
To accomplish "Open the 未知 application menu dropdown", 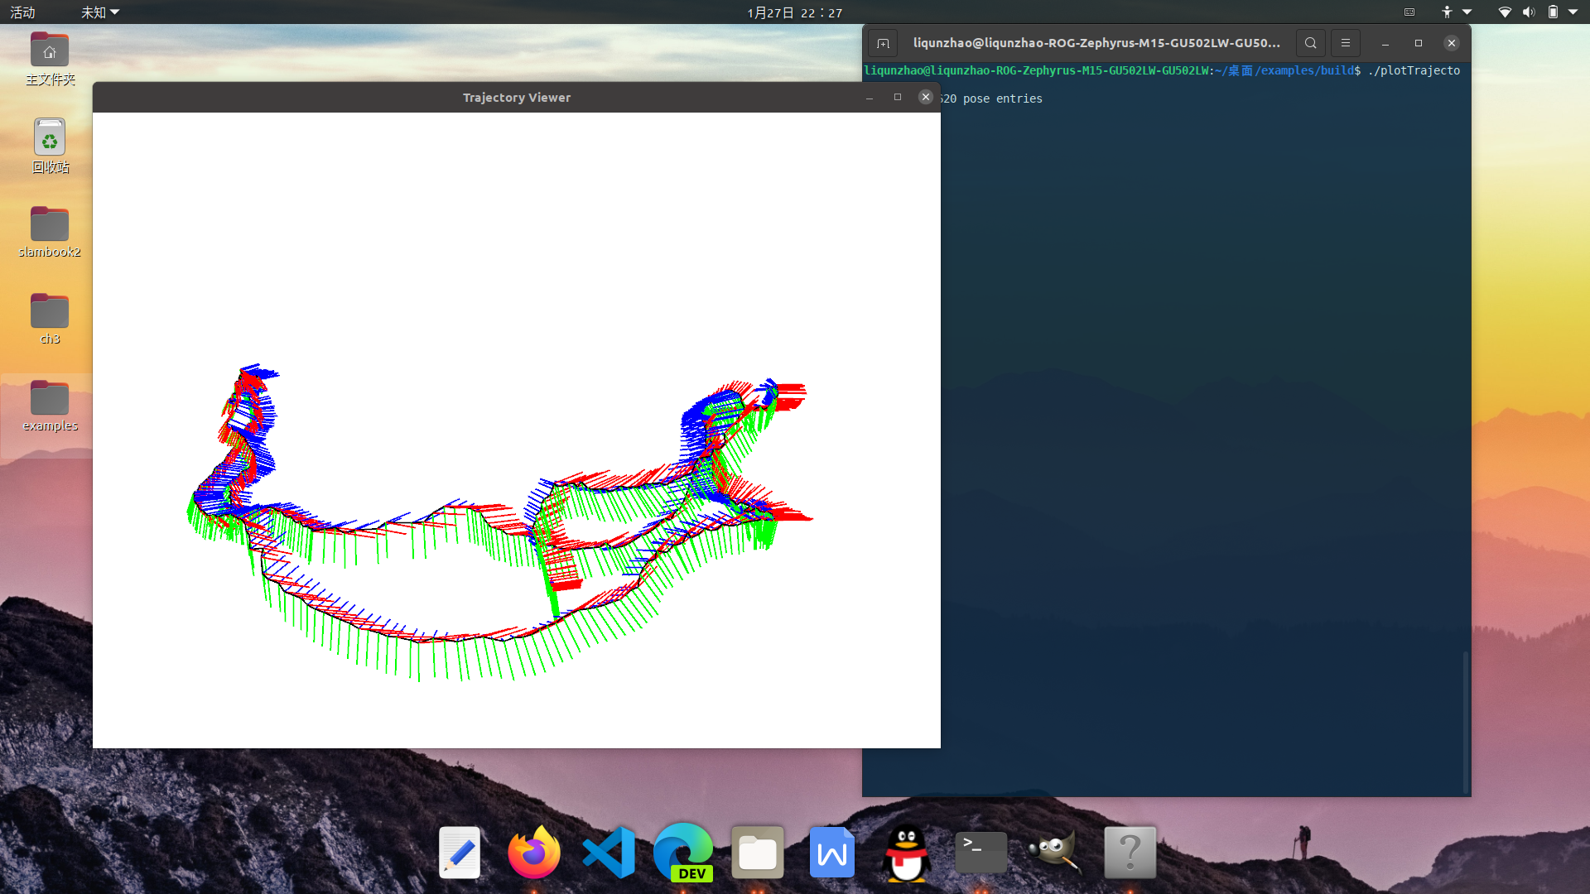I will pos(100,12).
